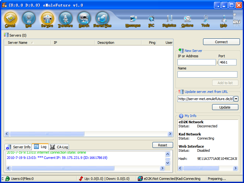
Task: Open the IRC chat page
Action: pos(151,21)
